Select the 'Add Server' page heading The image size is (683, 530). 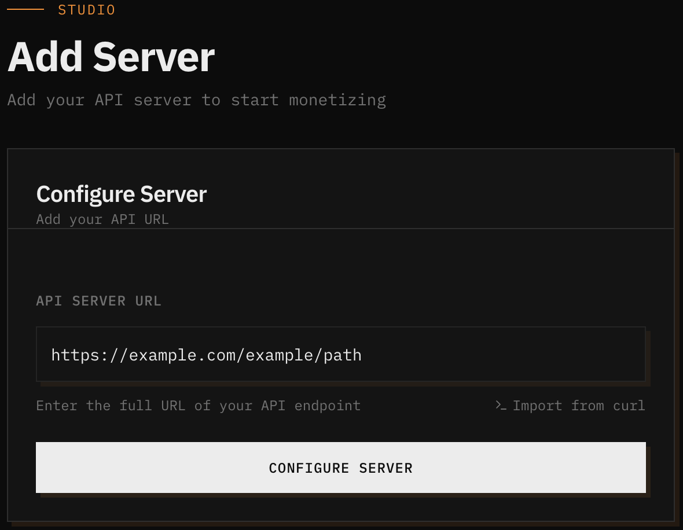[x=111, y=57]
